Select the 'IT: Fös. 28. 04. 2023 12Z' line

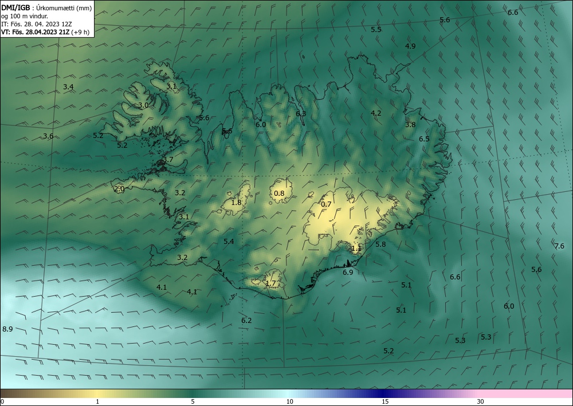(x=37, y=23)
